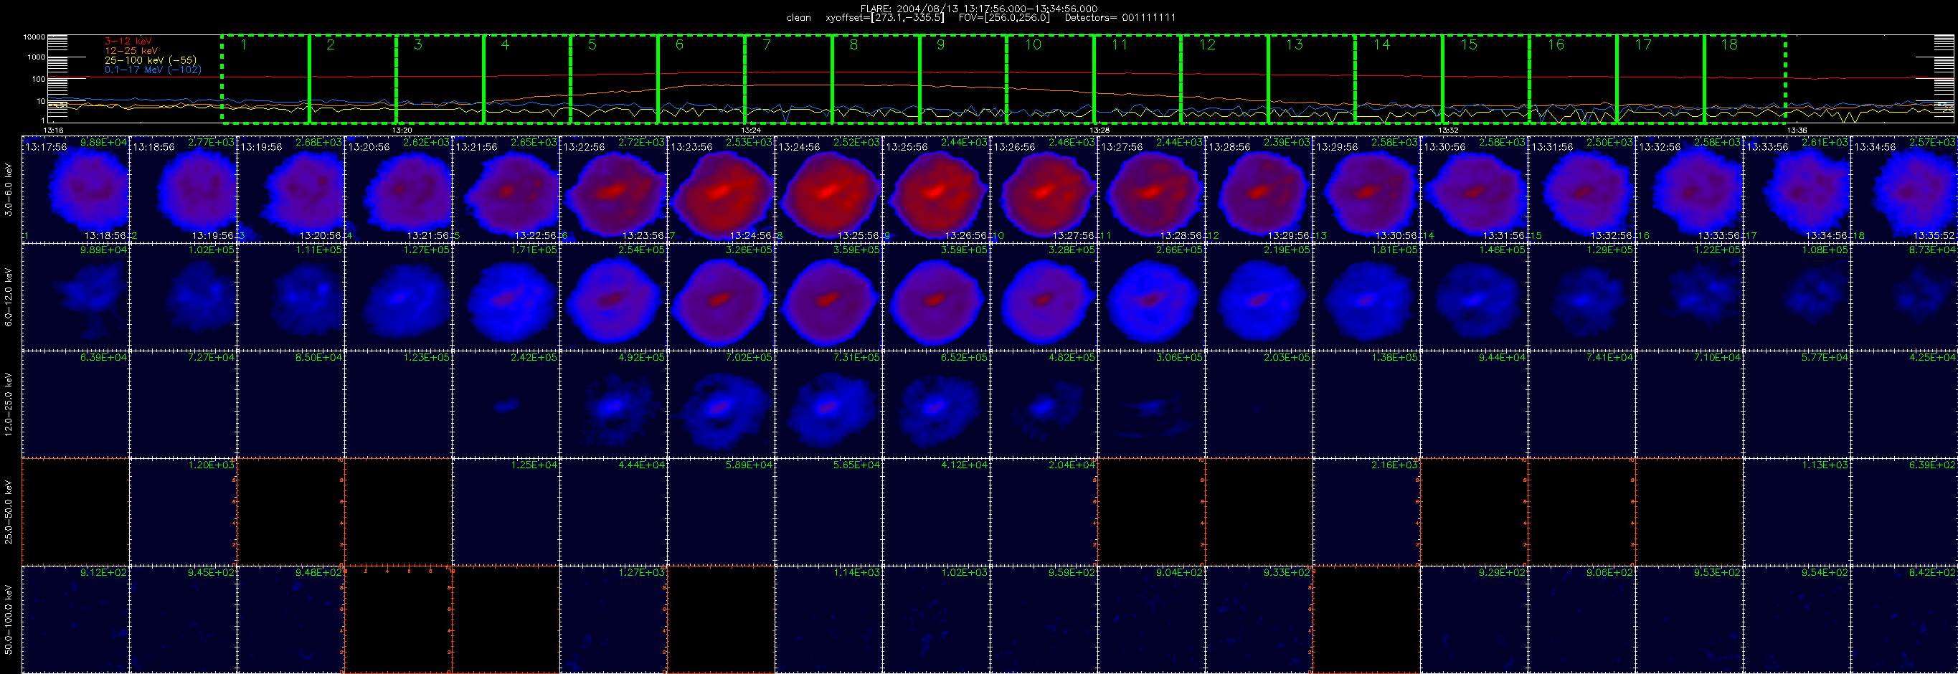Click the 6.0-12.0 keV row label
The height and width of the screenshot is (674, 1958).
[x=9, y=297]
